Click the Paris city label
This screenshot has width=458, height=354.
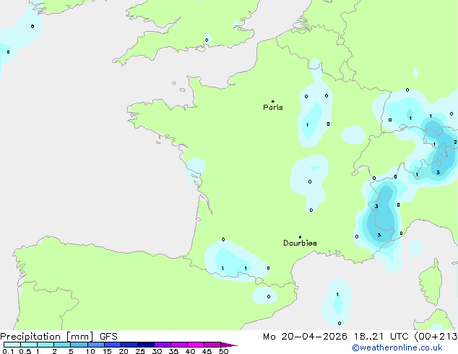[x=273, y=108]
